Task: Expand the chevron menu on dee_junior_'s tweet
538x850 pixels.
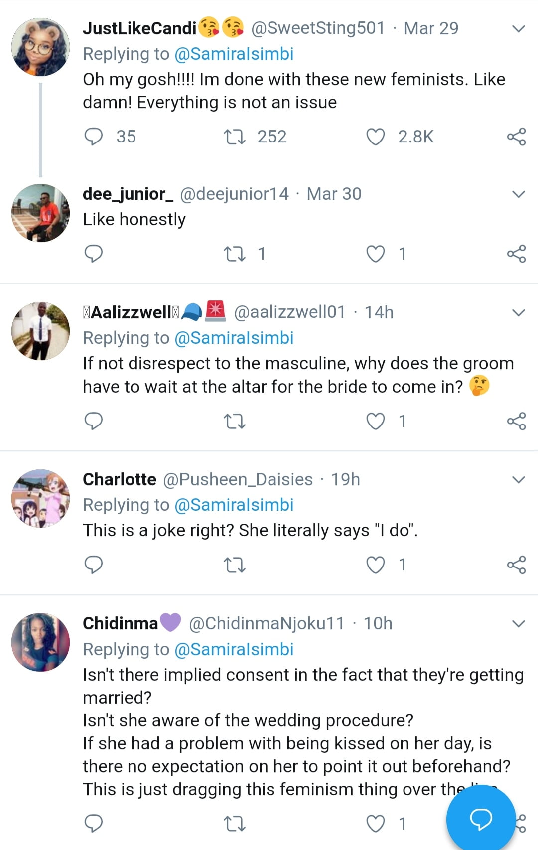Action: pyautogui.click(x=519, y=194)
